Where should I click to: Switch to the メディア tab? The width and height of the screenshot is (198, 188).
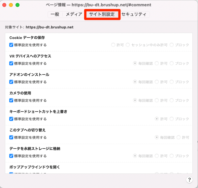[74, 15]
